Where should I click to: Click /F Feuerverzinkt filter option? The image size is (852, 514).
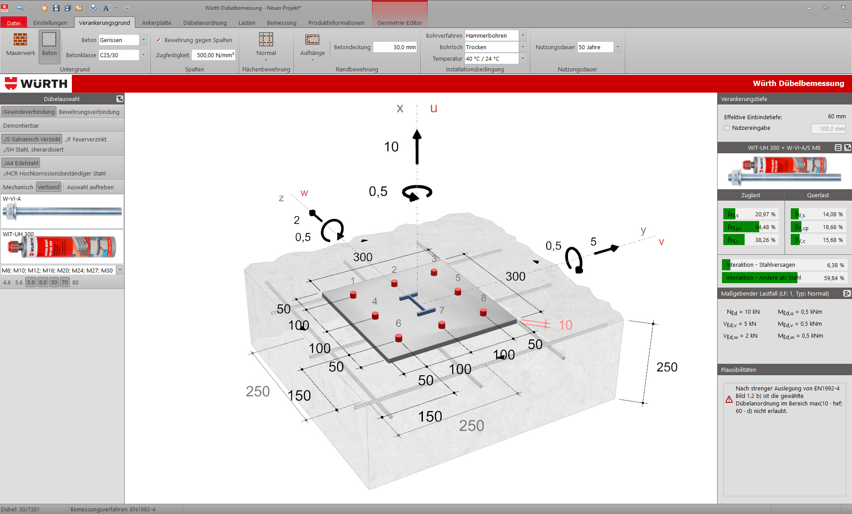(x=86, y=139)
